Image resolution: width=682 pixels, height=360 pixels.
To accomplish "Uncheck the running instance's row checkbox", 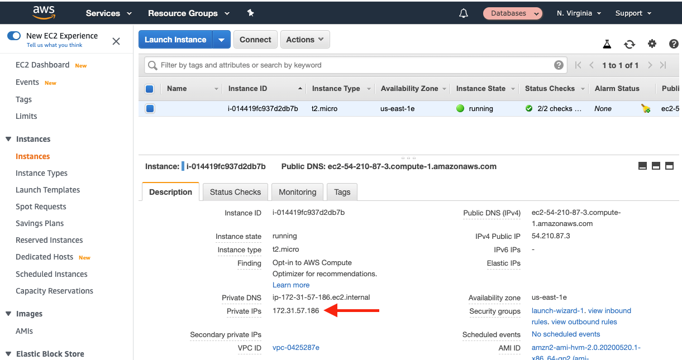I will tap(150, 108).
